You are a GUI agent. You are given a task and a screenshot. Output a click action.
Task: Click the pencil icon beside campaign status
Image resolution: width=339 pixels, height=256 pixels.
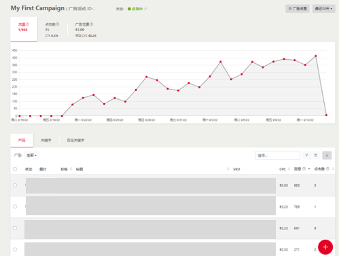tap(145, 9)
